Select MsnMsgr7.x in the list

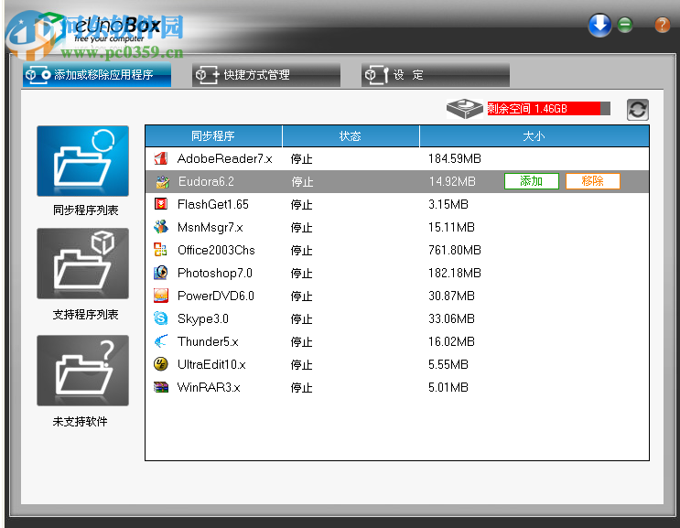[x=397, y=227]
